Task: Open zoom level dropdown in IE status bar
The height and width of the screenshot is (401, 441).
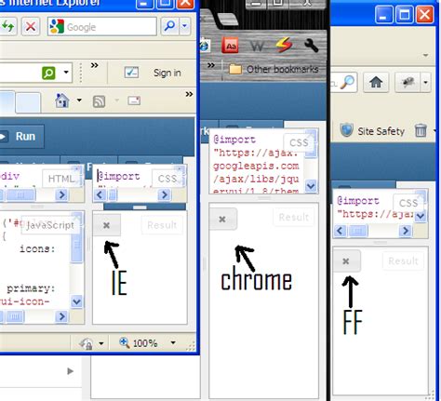Action: (173, 342)
